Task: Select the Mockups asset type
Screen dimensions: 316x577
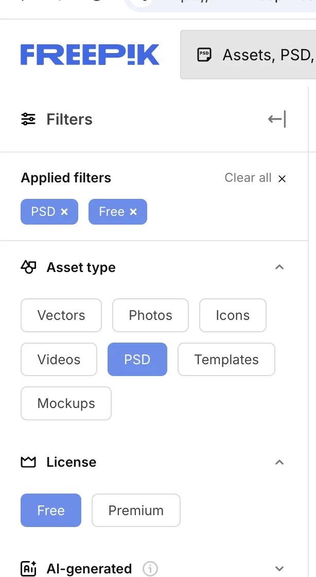Action: pyautogui.click(x=66, y=403)
